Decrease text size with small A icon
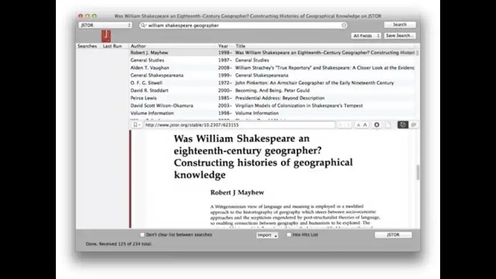The width and height of the screenshot is (496, 279). coord(359,125)
